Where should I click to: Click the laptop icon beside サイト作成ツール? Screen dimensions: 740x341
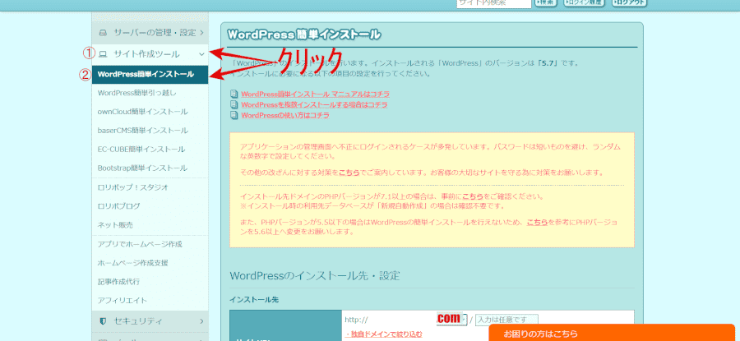pyautogui.click(x=103, y=54)
